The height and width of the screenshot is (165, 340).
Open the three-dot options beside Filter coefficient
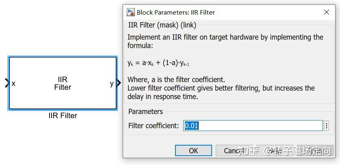point(327,126)
